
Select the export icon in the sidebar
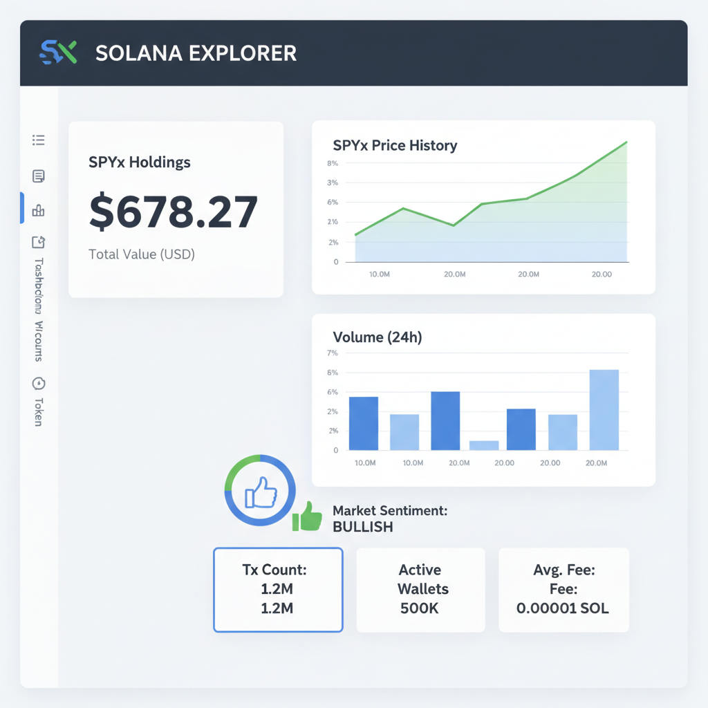[x=39, y=242]
